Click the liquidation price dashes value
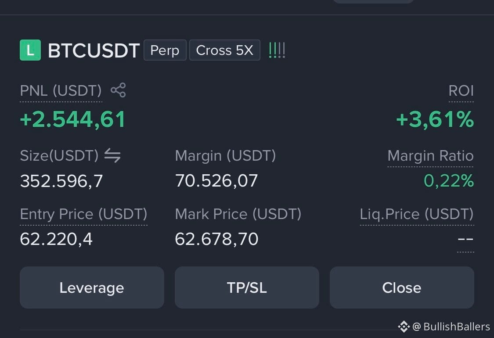 click(465, 239)
